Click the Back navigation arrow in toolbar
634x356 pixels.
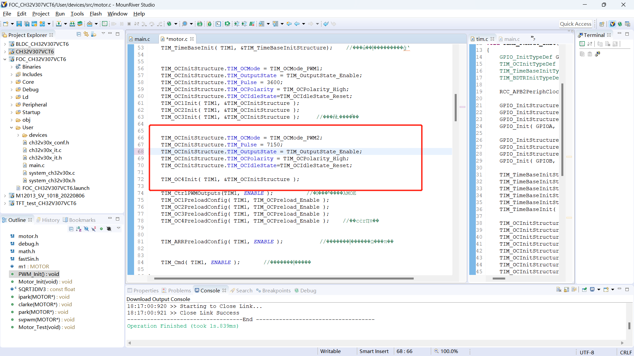(297, 24)
